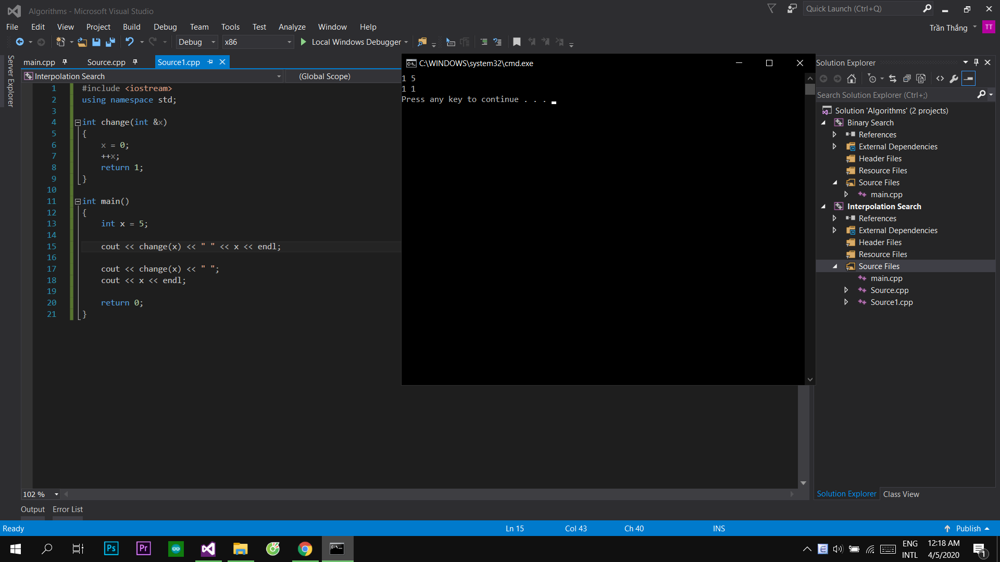Open the Build menu

[x=131, y=27]
